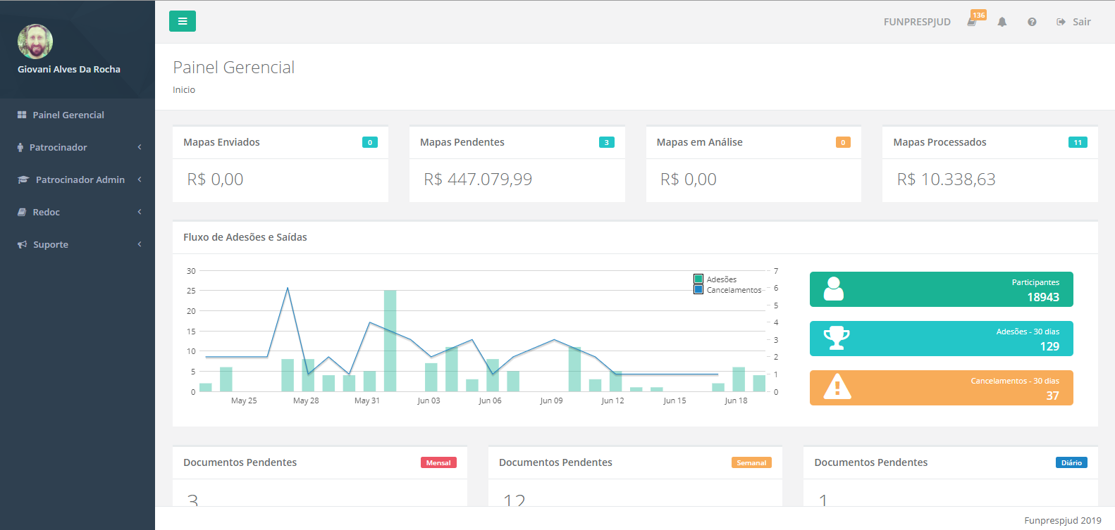The width and height of the screenshot is (1115, 530).
Task: Expand the Redoc sidebar chevron
Action: coord(140,212)
